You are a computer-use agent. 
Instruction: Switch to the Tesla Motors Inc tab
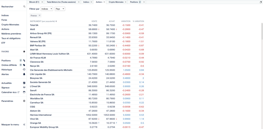coord(60,2)
